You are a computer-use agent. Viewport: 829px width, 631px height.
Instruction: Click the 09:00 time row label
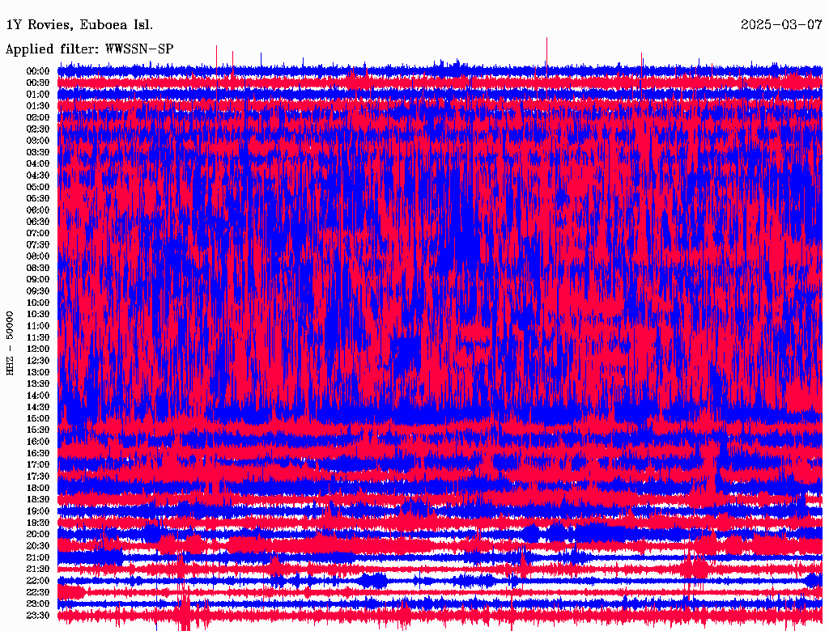click(38, 279)
